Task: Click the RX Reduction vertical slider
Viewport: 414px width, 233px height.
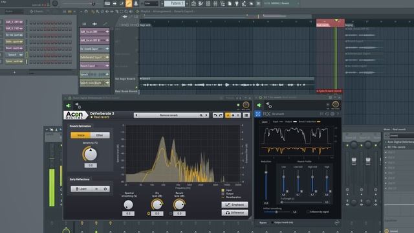Action: 266,183
